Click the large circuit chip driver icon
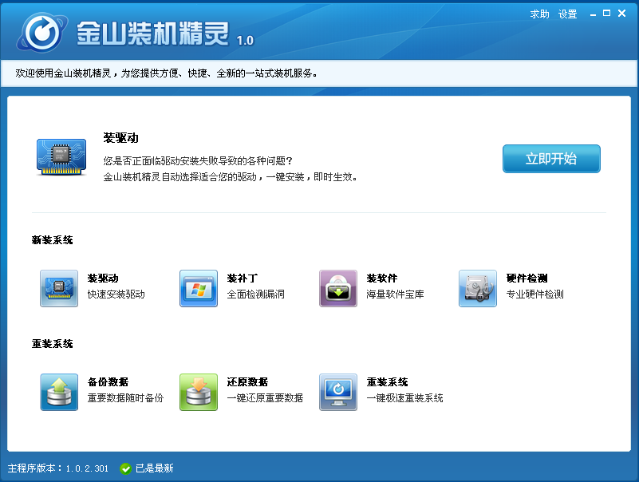This screenshot has width=639, height=482. pyautogui.click(x=61, y=157)
